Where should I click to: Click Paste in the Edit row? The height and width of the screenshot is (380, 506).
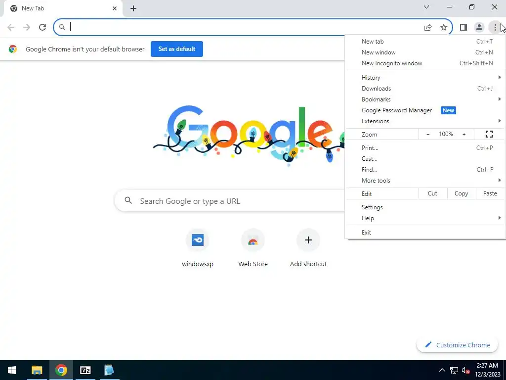[x=490, y=193]
